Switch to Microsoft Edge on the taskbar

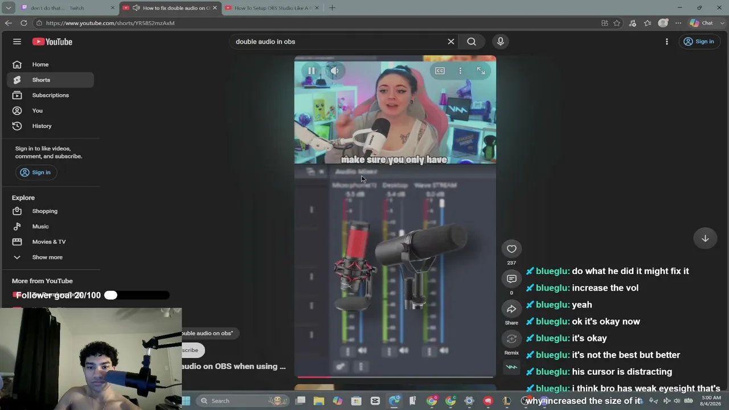tap(394, 401)
